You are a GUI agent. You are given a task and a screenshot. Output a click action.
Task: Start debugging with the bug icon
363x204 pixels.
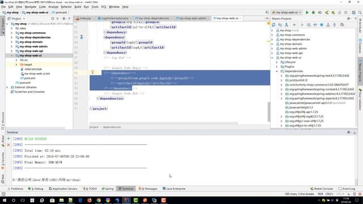pos(313,12)
